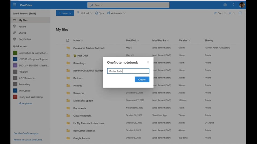Click the ENGLISH ENG2D1 site icon
The image size is (257, 144).
tap(15, 66)
